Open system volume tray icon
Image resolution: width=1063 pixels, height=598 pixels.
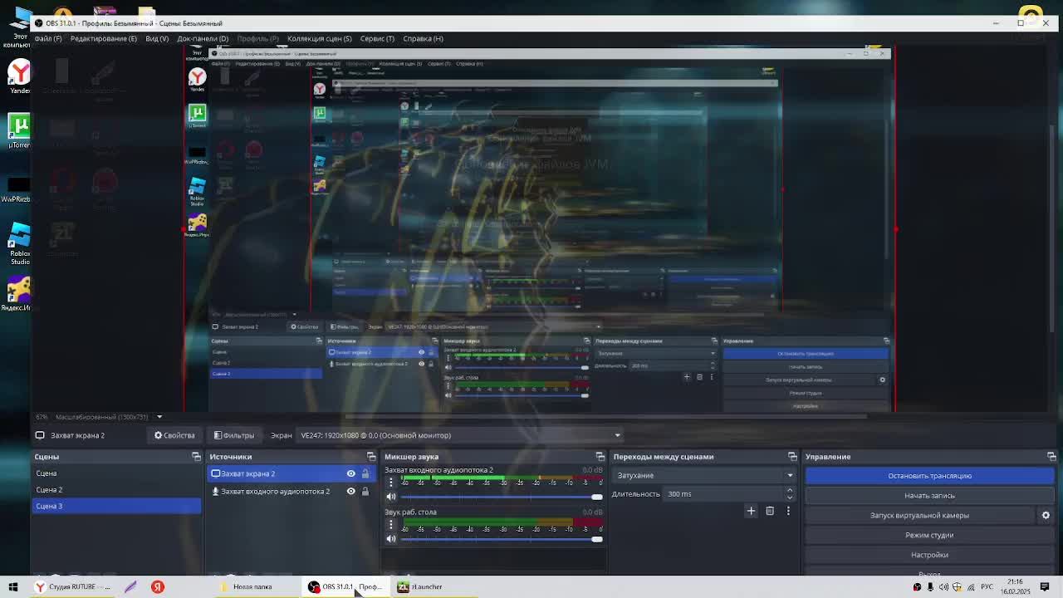coord(943,587)
